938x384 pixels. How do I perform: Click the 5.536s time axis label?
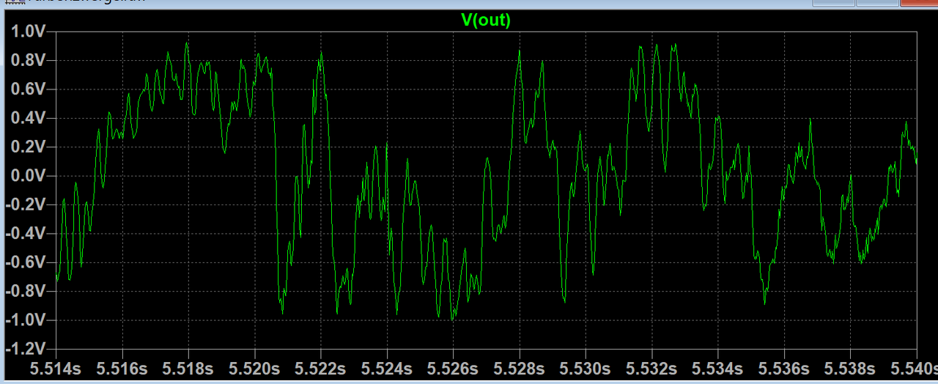[784, 368]
